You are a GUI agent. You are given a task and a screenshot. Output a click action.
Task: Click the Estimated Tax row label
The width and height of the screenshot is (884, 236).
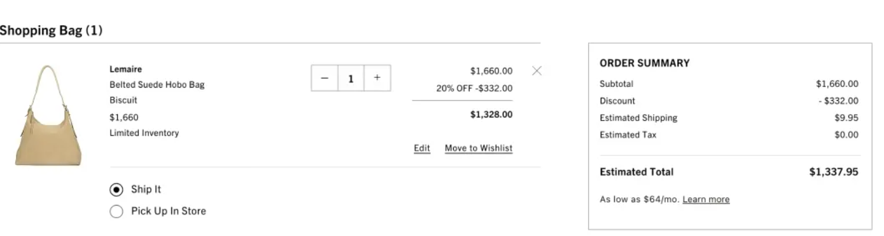[628, 135]
